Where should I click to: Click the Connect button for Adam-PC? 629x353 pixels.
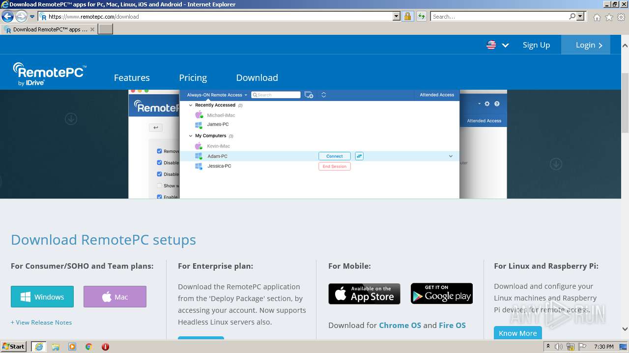pyautogui.click(x=335, y=156)
